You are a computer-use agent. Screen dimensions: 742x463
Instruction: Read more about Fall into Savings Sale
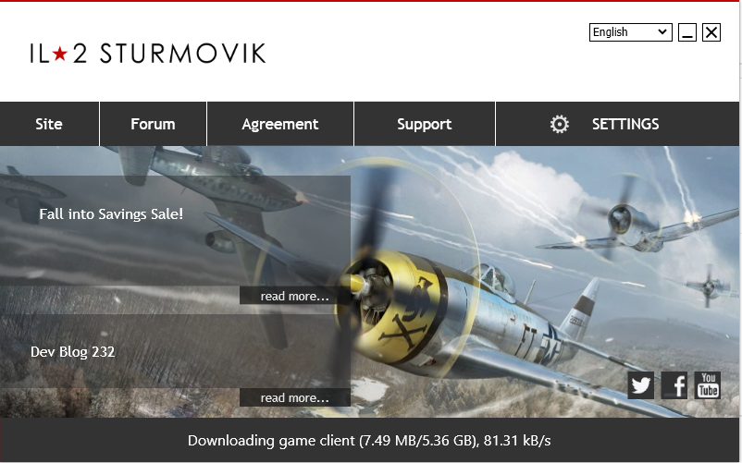point(295,296)
